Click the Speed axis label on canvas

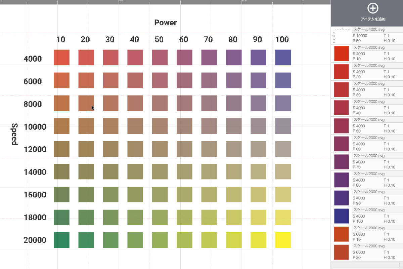click(x=14, y=134)
